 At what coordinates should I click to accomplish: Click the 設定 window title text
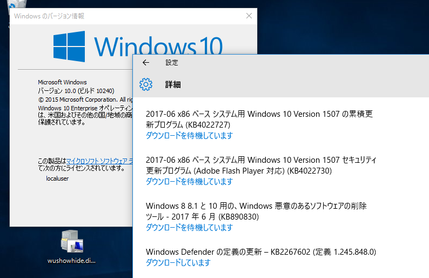172,63
